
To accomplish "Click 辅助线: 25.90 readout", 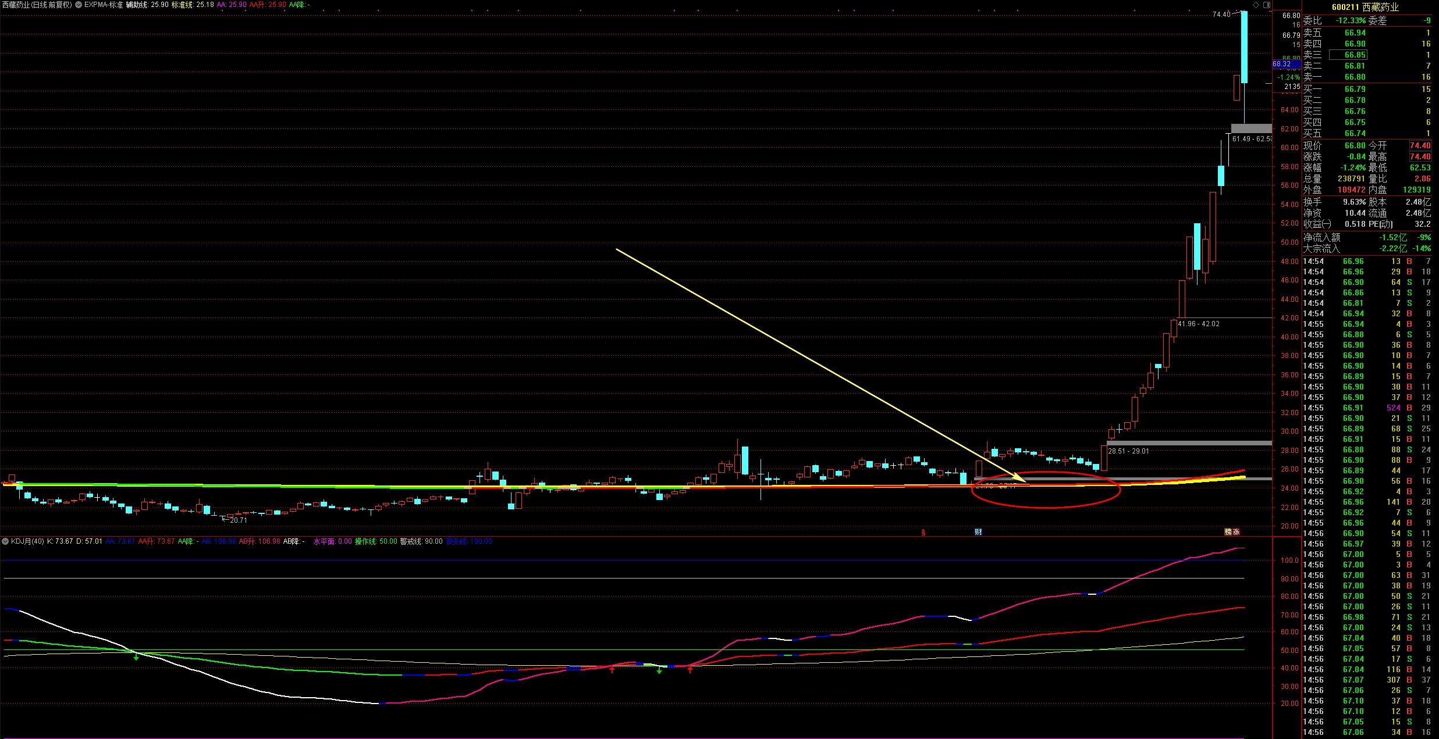I will click(x=147, y=5).
